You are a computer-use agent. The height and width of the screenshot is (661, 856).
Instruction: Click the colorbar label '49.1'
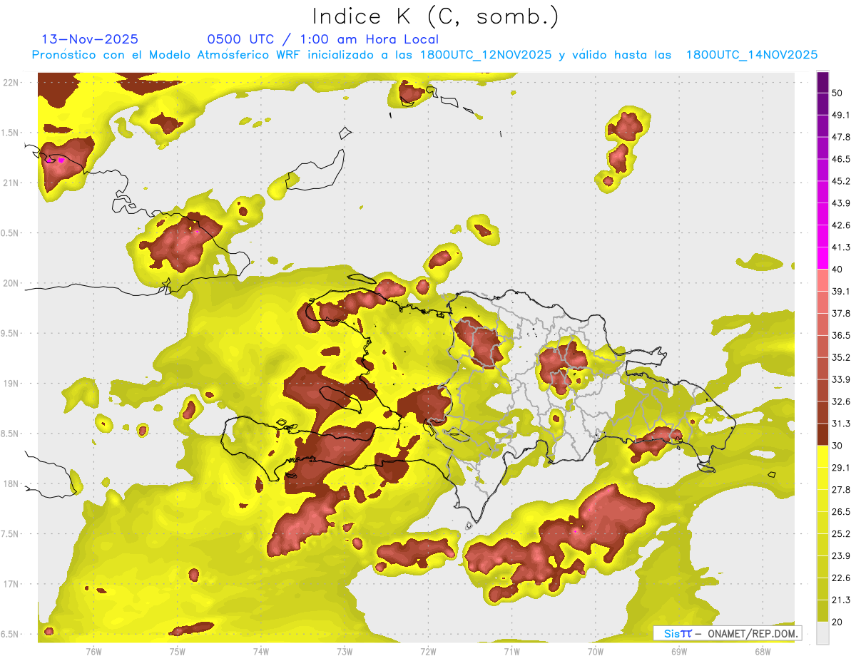[840, 115]
